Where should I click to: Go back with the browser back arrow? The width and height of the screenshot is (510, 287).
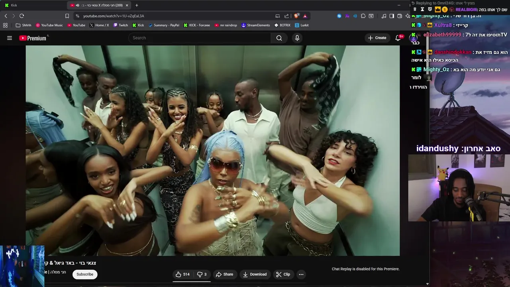(6, 16)
